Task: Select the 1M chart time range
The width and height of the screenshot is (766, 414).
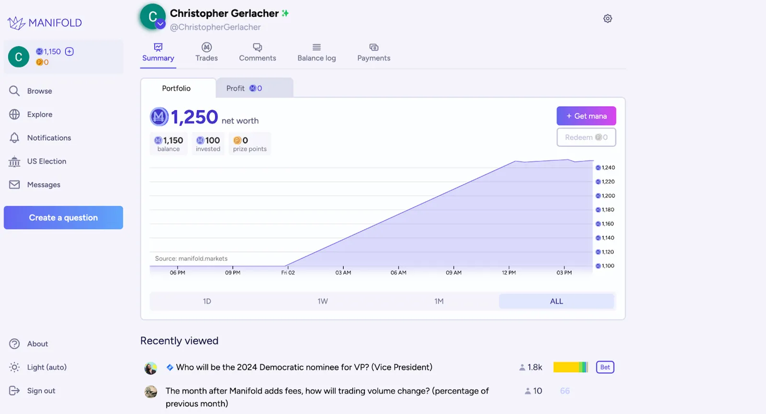Action: pyautogui.click(x=439, y=301)
